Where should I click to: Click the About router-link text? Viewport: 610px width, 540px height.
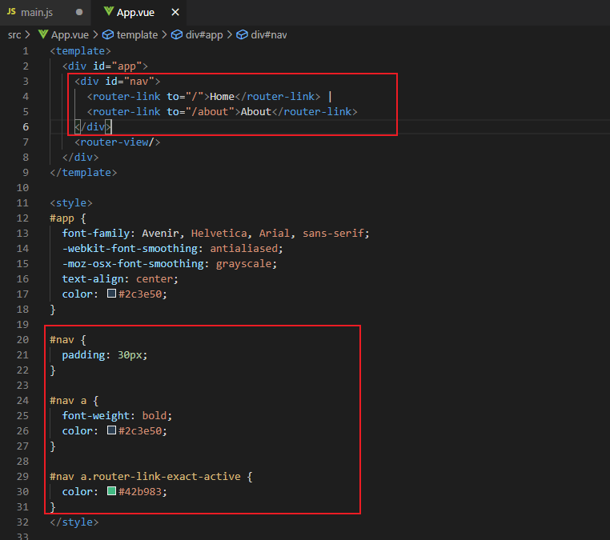255,111
